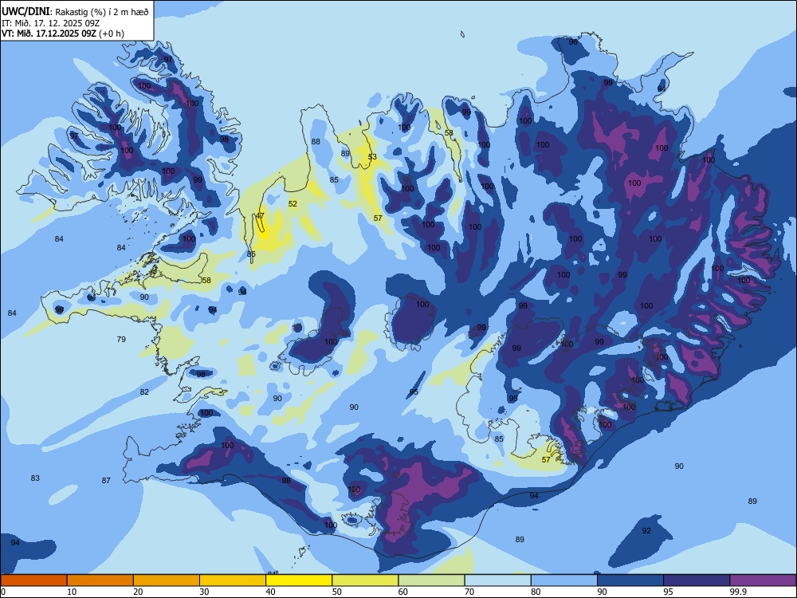This screenshot has height=598, width=797.
Task: Click the legend label '40'
Action: pos(271,592)
